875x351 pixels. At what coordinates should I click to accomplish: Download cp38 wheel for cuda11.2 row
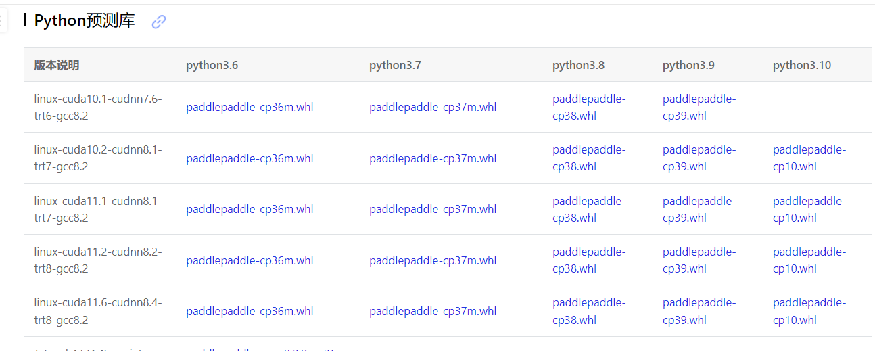click(x=589, y=260)
